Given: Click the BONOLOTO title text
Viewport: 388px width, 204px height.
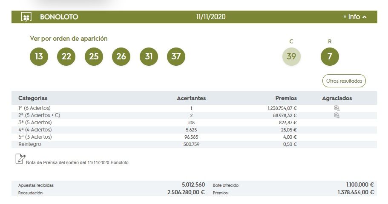Looking at the screenshot, I should (59, 17).
